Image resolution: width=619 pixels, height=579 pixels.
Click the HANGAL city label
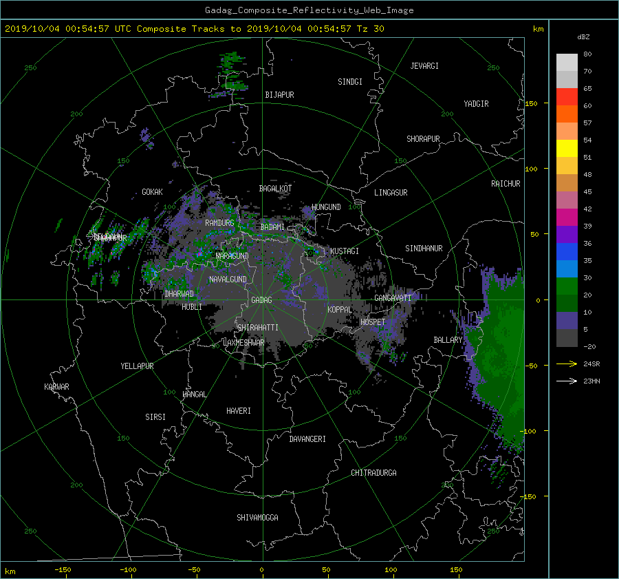pos(194,394)
